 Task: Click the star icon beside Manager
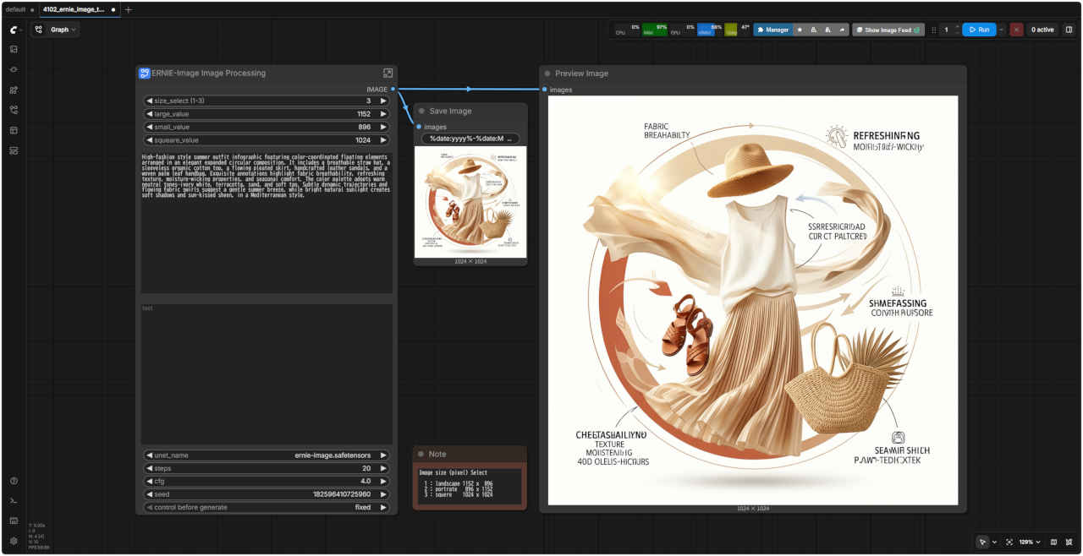(800, 30)
